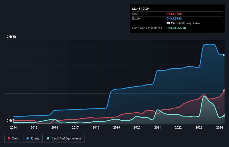Click the 2017 x-axis label
The height and width of the screenshot is (147, 229).
coord(75,127)
